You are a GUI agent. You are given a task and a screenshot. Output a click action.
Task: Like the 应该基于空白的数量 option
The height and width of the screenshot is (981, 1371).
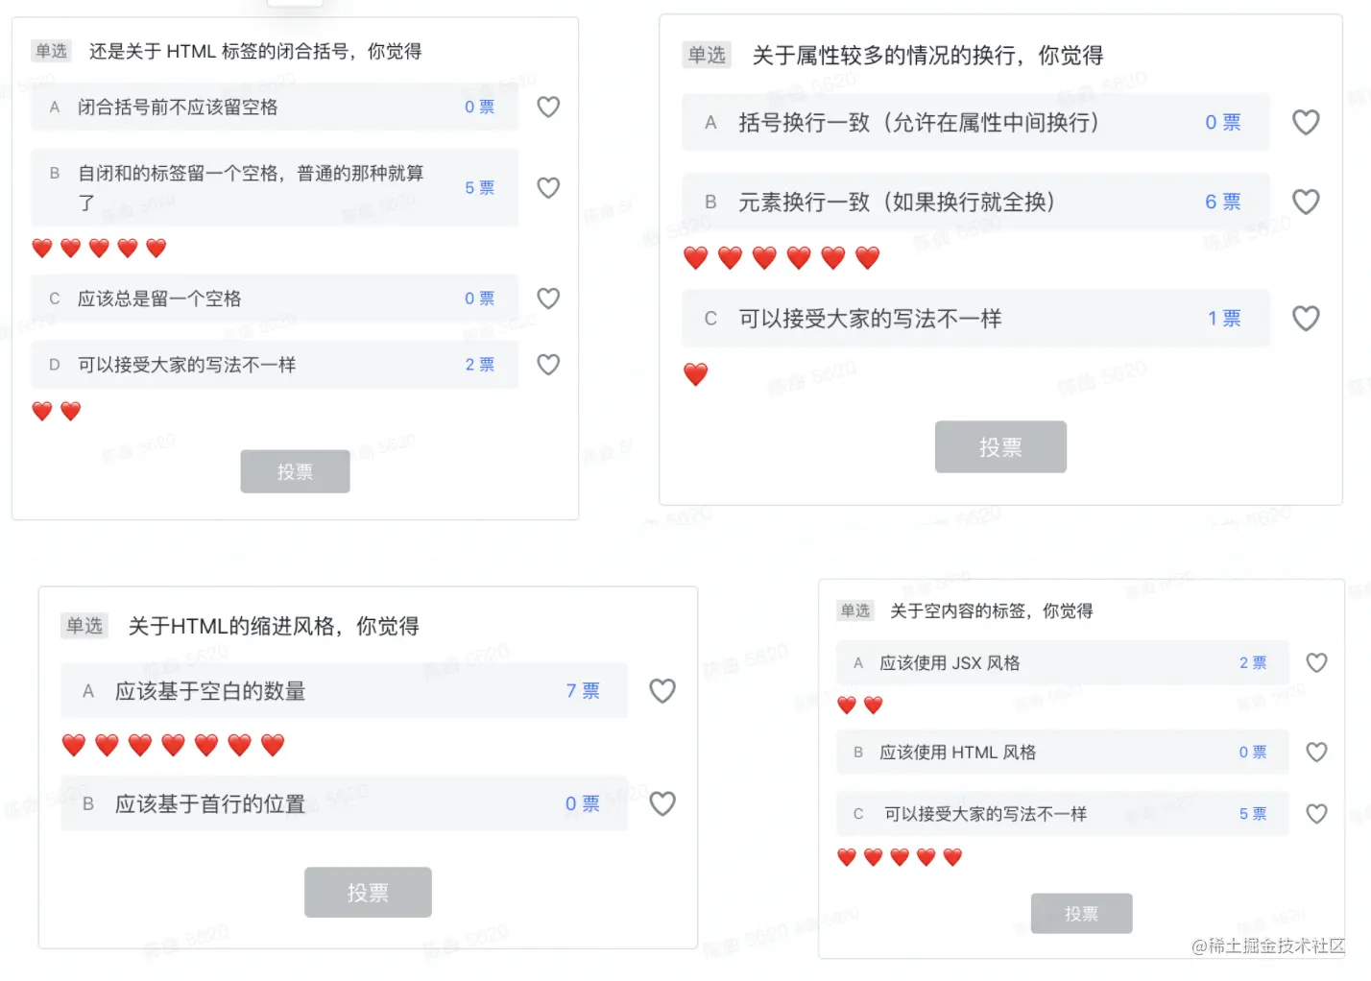pyautogui.click(x=662, y=690)
